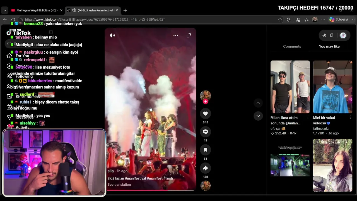This screenshot has height=201, width=357.
Task: Open the Activity notifications
Action: pos(22,127)
